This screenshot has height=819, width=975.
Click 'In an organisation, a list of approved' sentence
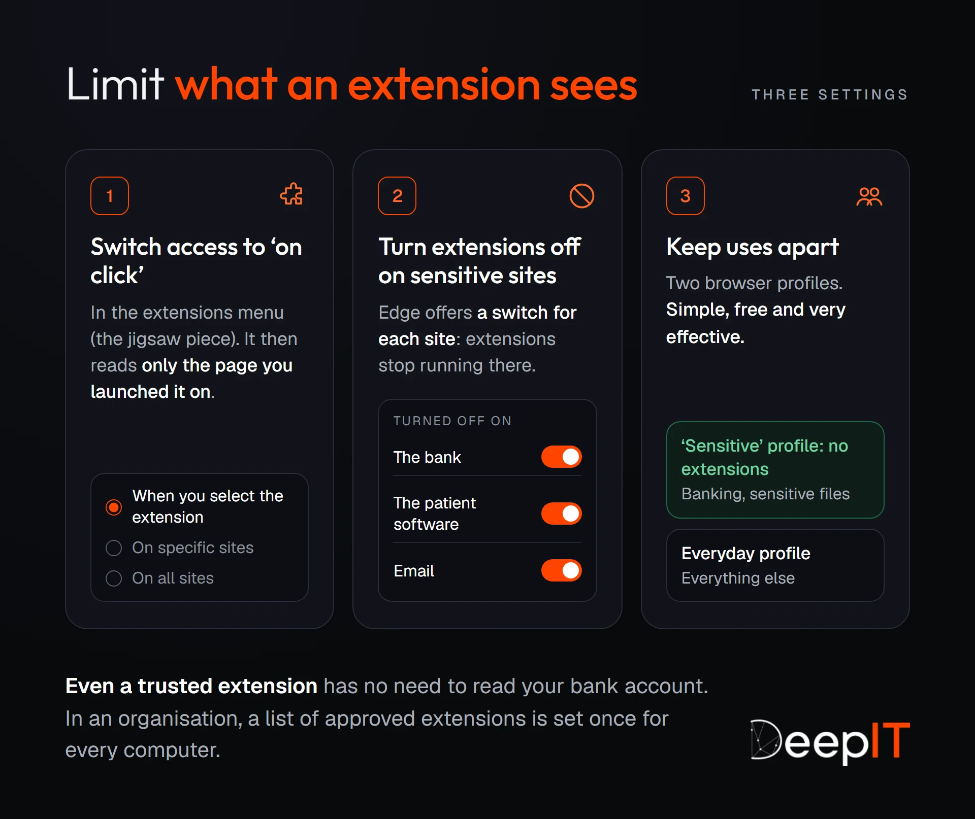[x=367, y=734]
